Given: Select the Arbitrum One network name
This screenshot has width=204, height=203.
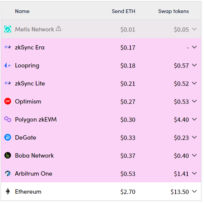Looking at the screenshot, I should [x=33, y=174].
